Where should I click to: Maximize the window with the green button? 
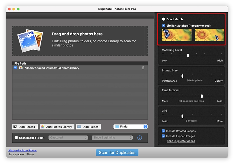point(18,9)
